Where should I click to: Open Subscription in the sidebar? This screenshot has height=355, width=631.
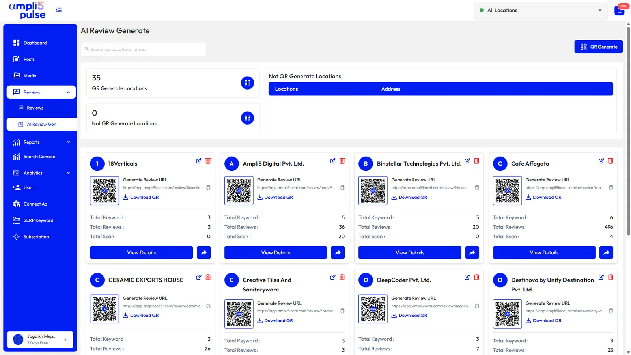coord(36,237)
